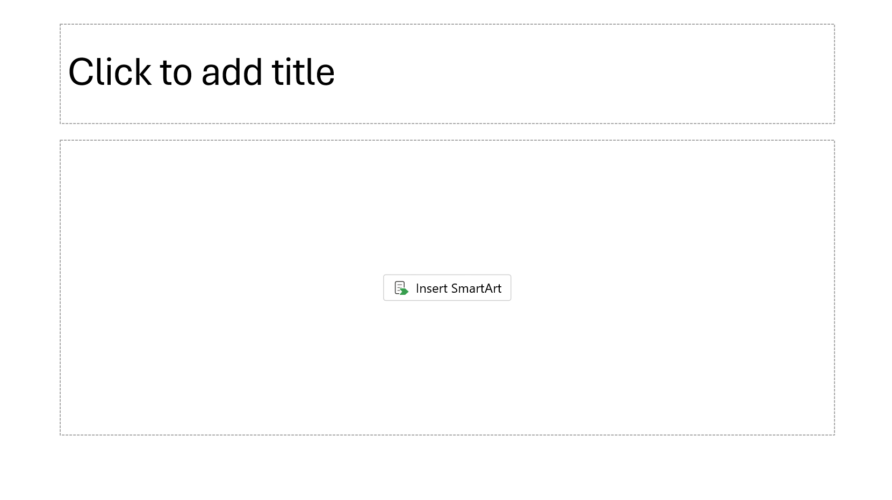Click the Insert SmartArt button
The width and height of the screenshot is (892, 500).
(x=447, y=288)
